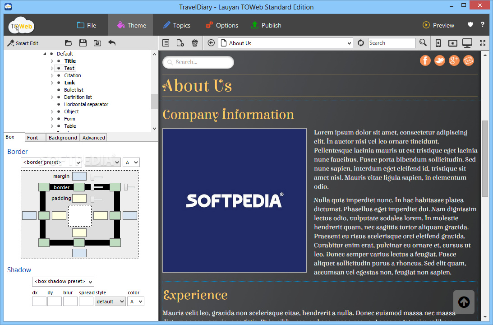Open the border color A dropdown
493x325 pixels.
pyautogui.click(x=131, y=162)
